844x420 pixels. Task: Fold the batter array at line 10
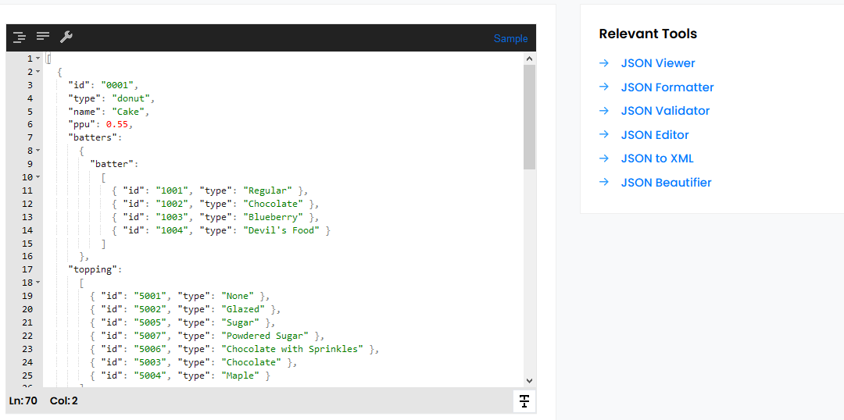(x=38, y=177)
